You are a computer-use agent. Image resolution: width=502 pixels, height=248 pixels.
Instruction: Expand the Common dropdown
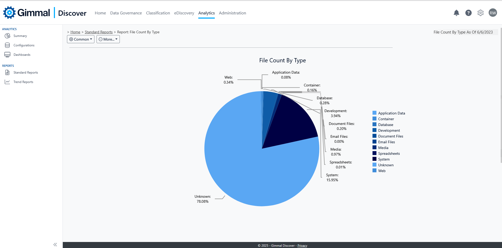point(81,39)
